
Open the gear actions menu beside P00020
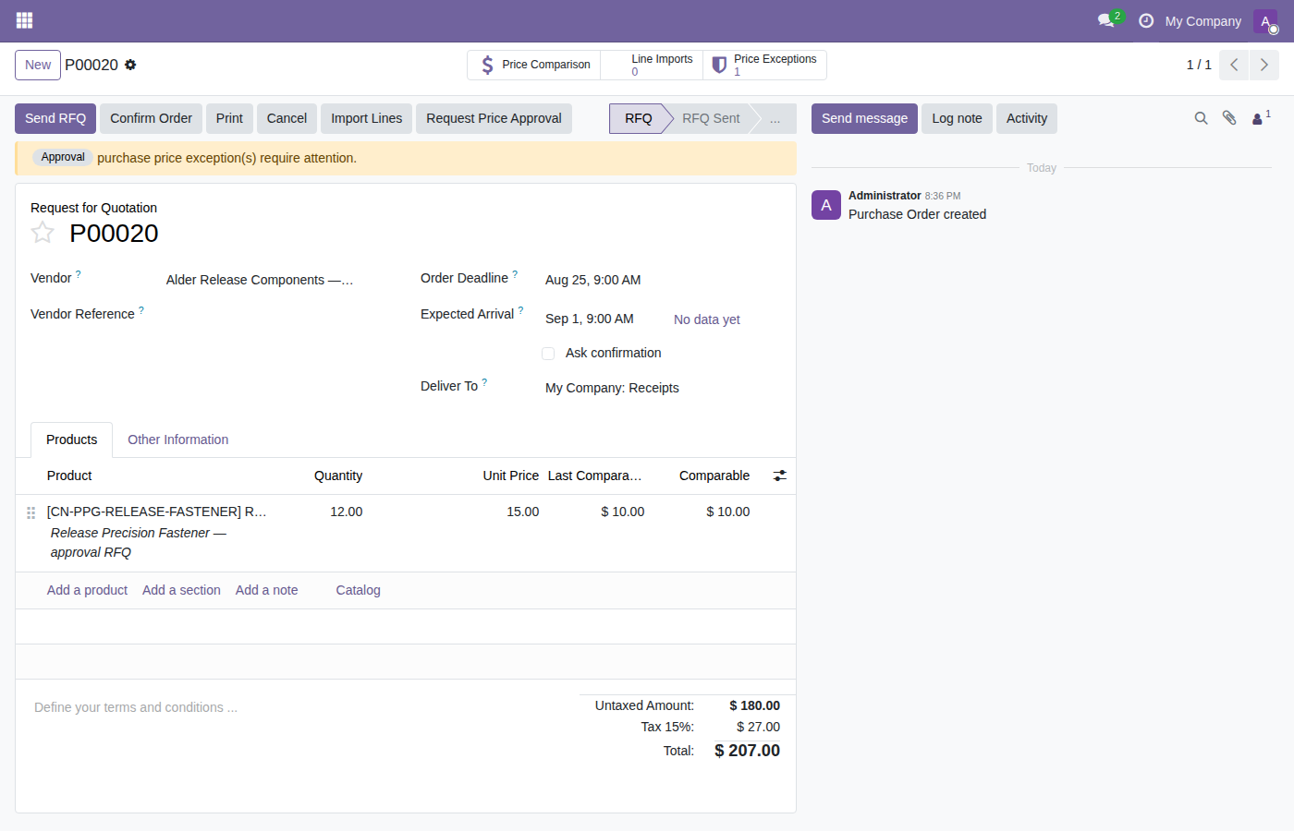[130, 65]
